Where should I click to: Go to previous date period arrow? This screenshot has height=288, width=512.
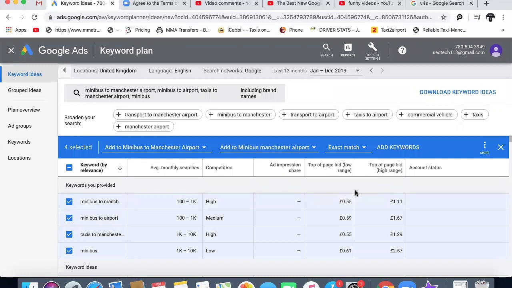tap(371, 70)
